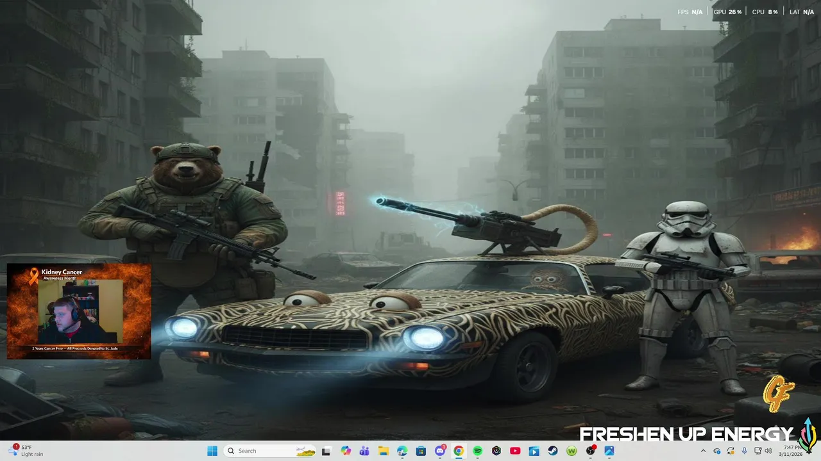Open File Explorer folder icon

coord(383,451)
